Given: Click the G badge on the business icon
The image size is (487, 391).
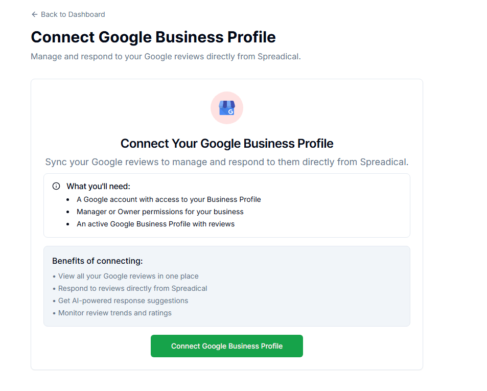Looking at the screenshot, I should point(230,111).
